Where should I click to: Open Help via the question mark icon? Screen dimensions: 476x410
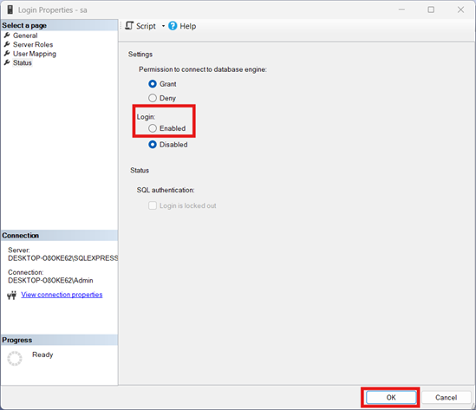click(173, 26)
